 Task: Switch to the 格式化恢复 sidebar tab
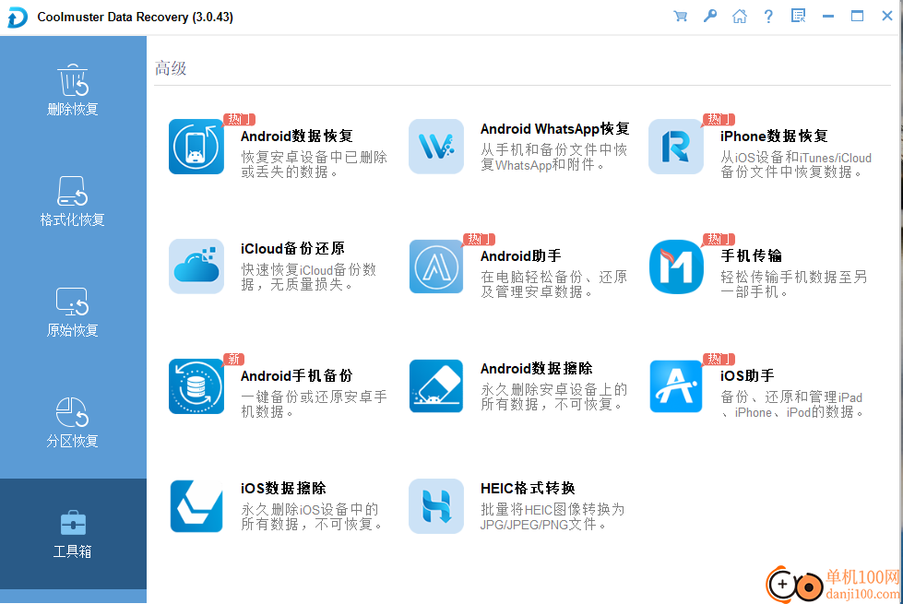tap(73, 202)
